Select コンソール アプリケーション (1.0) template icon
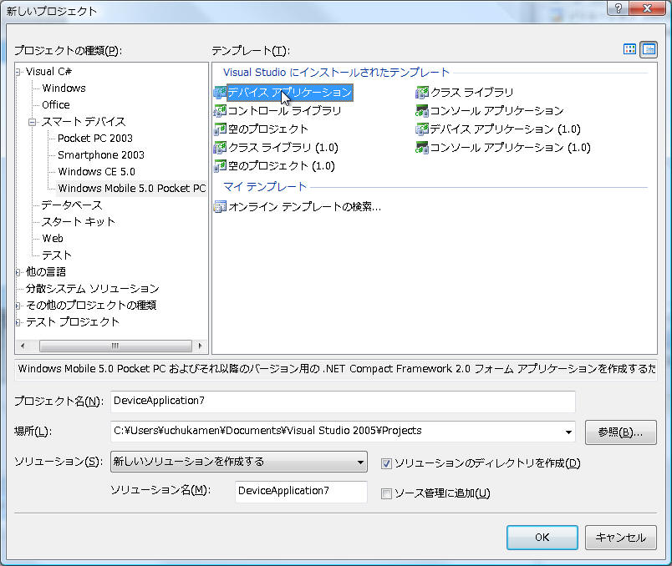Viewport: 672px width, 566px height. pyautogui.click(x=422, y=148)
